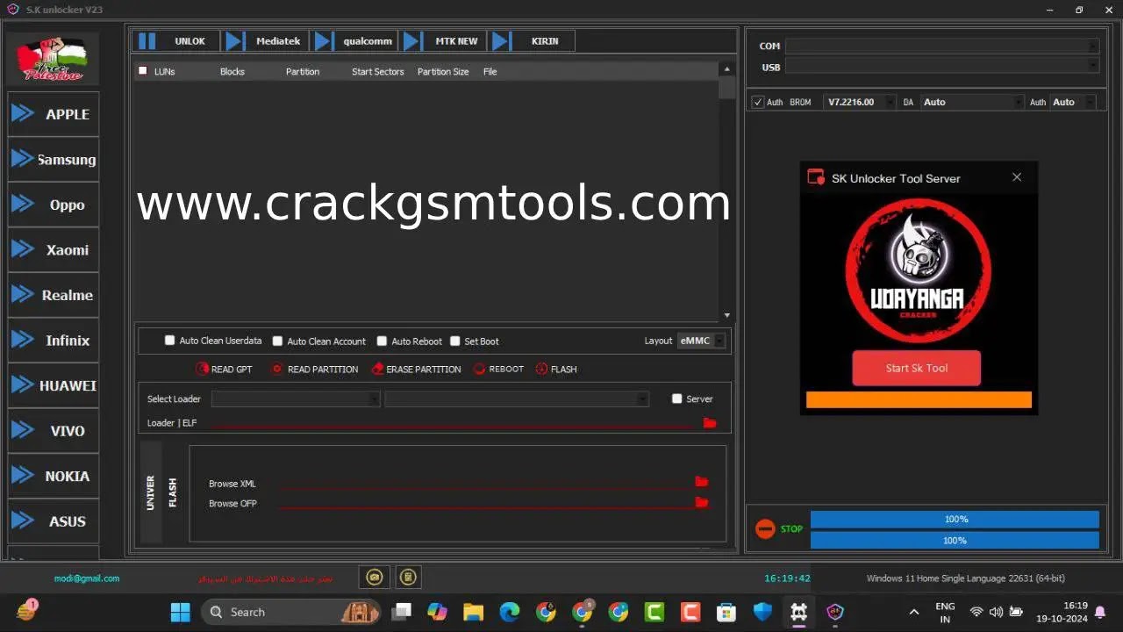This screenshot has height=632, width=1123.
Task: Click the REBOOT action
Action: pyautogui.click(x=498, y=370)
